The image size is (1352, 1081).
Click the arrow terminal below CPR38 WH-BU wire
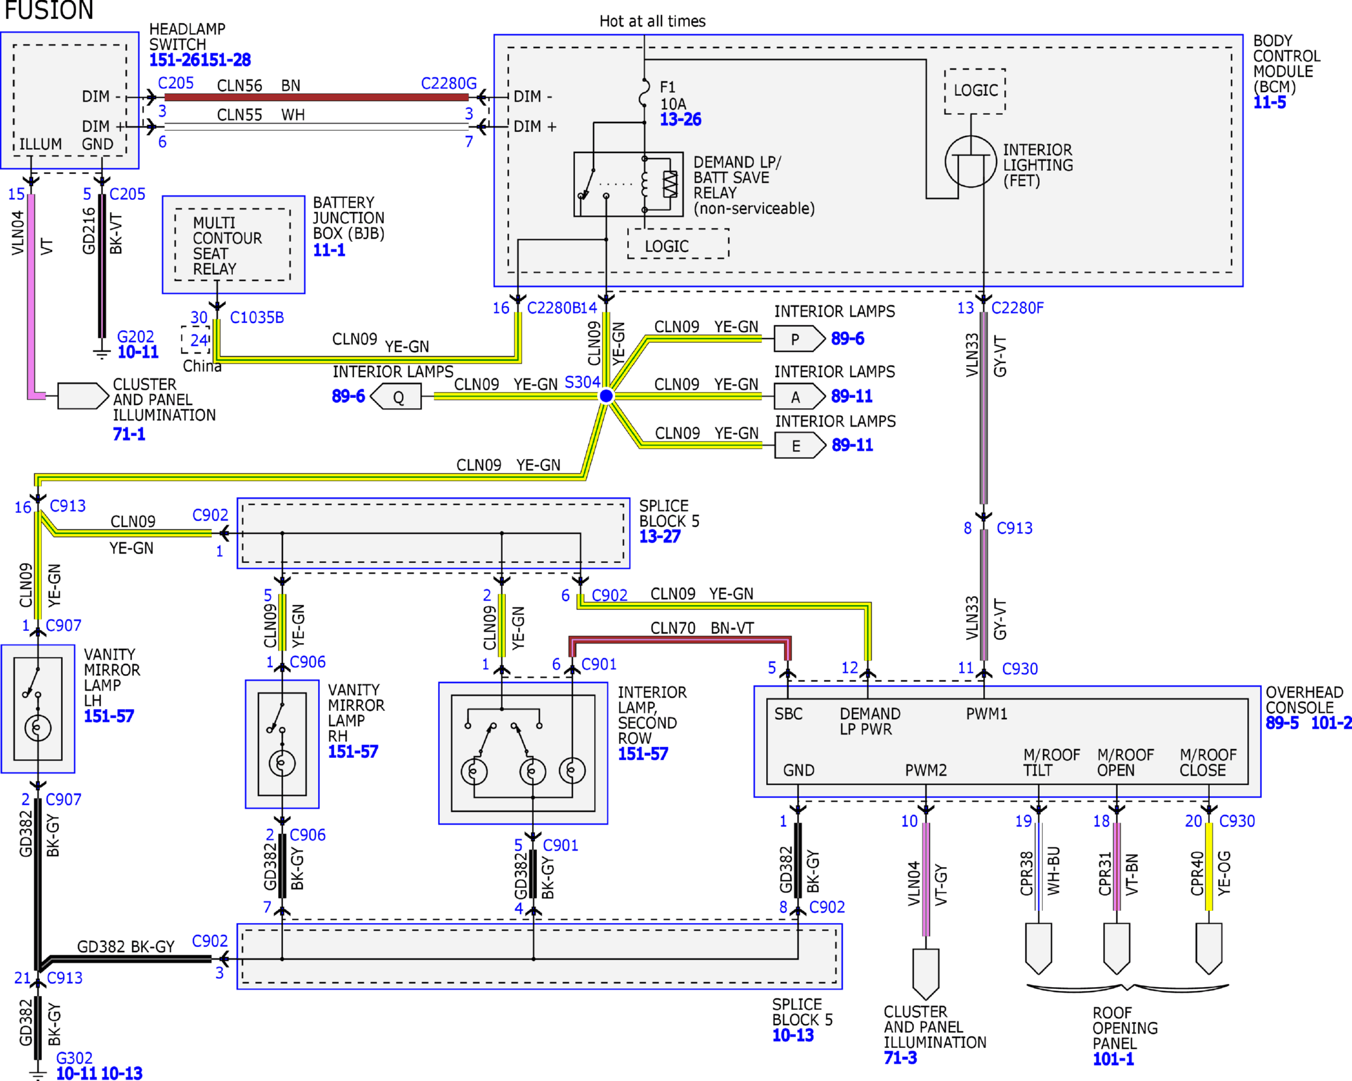pos(1038,948)
